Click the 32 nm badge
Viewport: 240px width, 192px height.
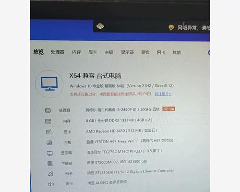(169, 109)
